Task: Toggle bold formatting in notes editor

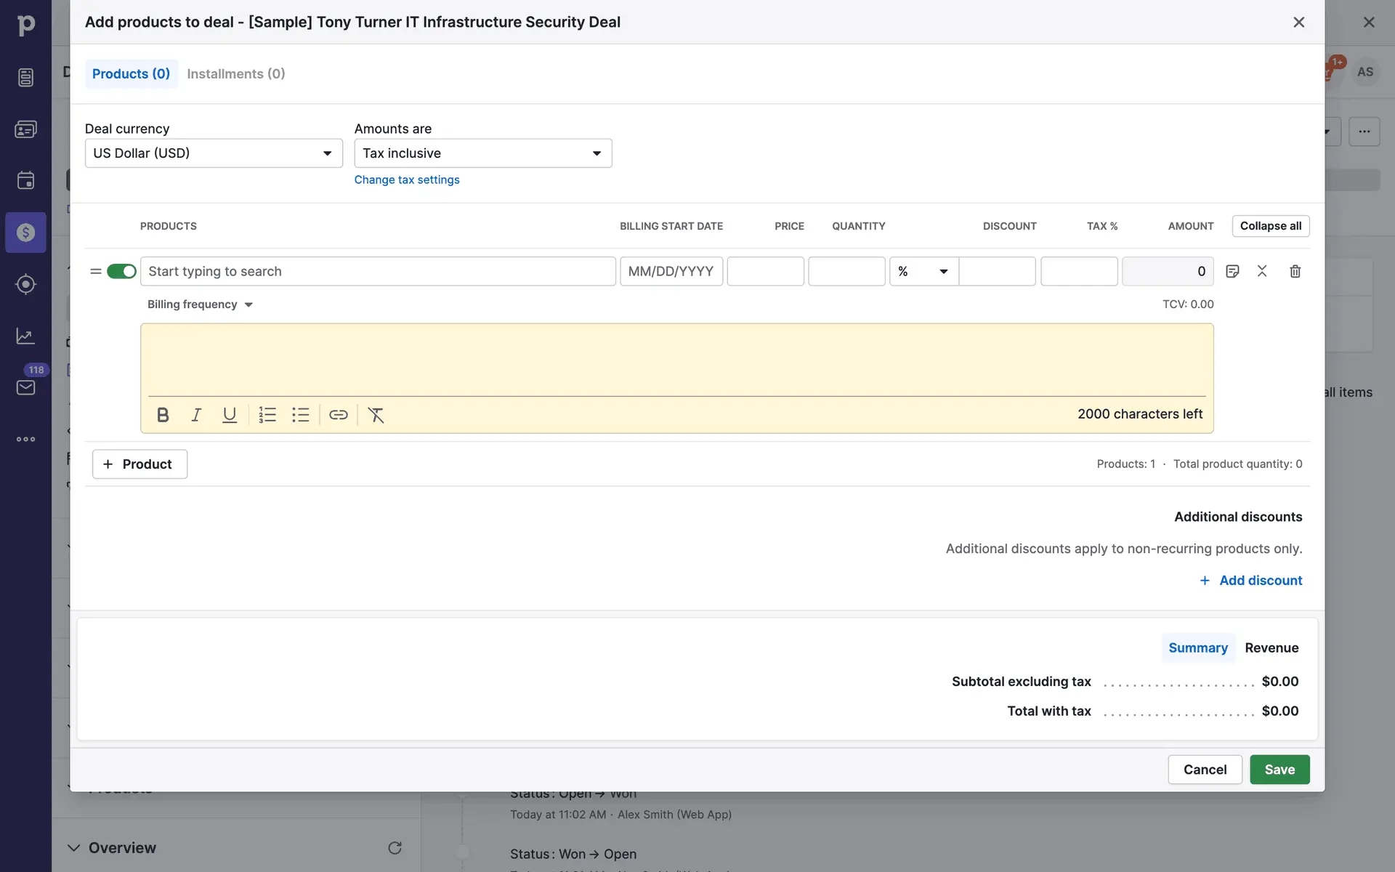Action: tap(163, 415)
